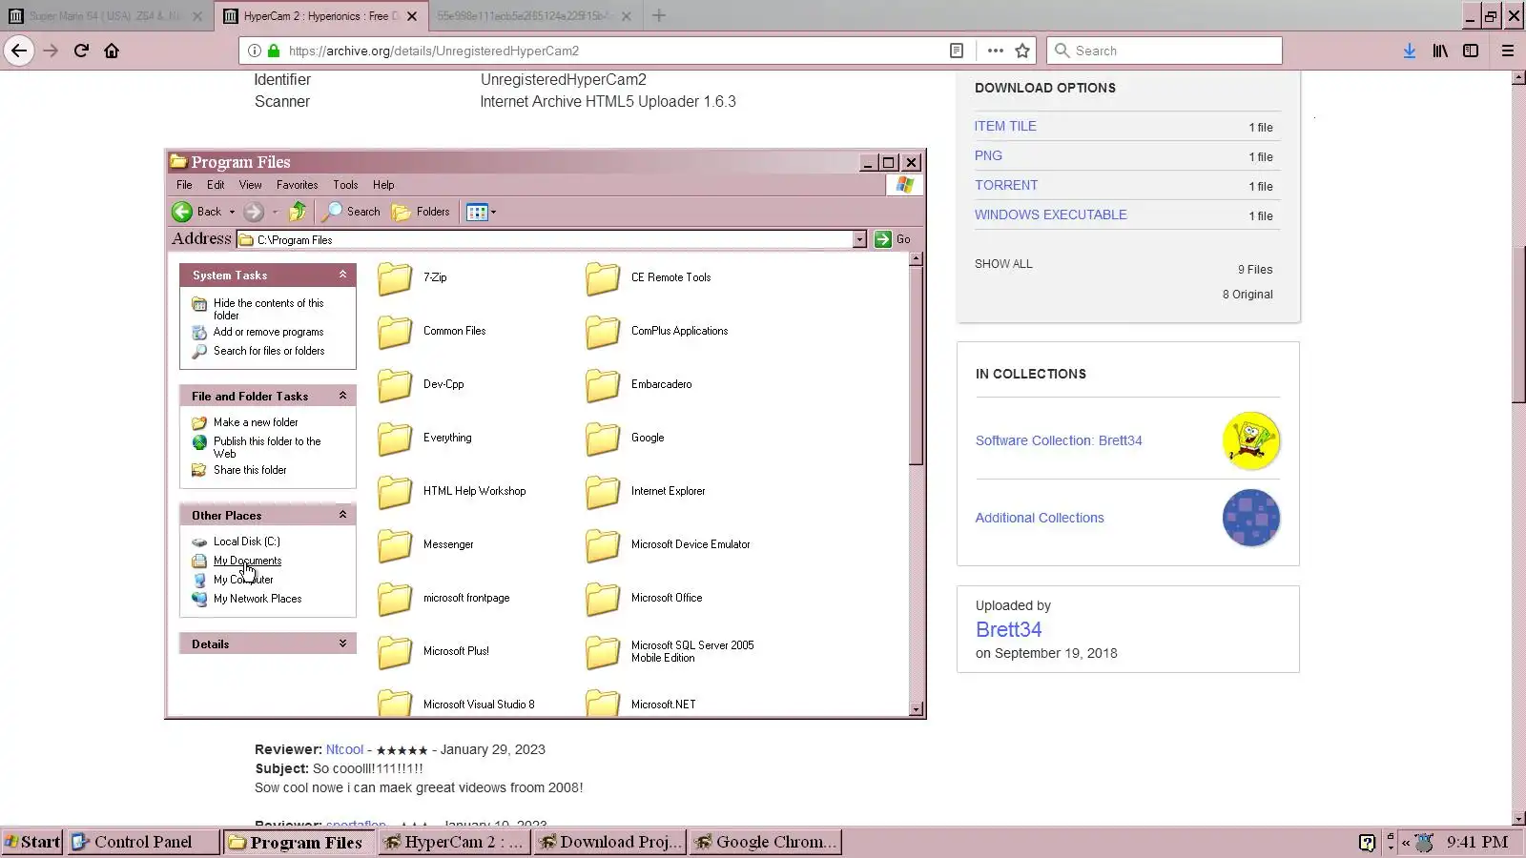The width and height of the screenshot is (1526, 858).
Task: Open the Favorites menu in Program Files
Action: pos(298,185)
